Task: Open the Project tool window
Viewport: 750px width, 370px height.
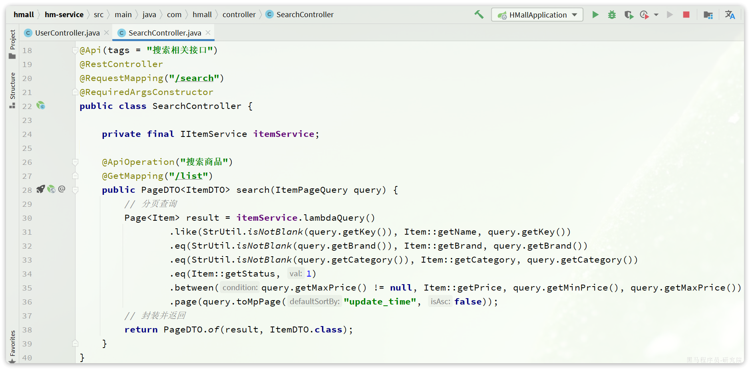Action: tap(12, 44)
